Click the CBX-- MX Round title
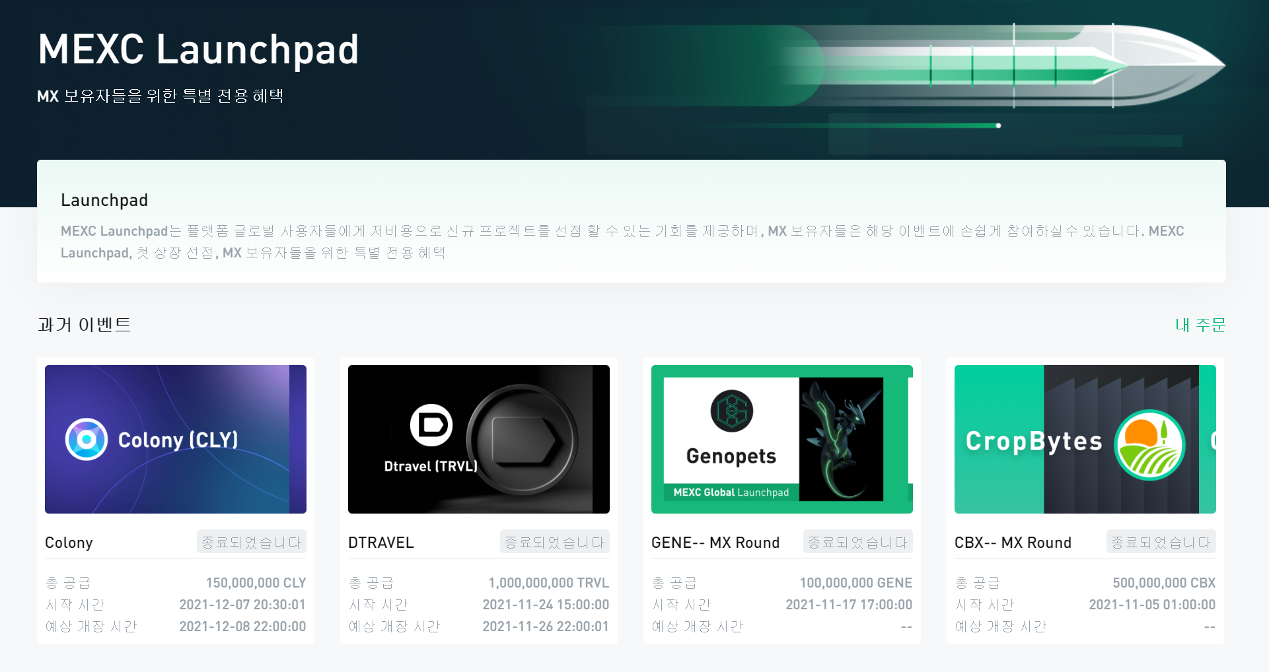 coord(1013,543)
